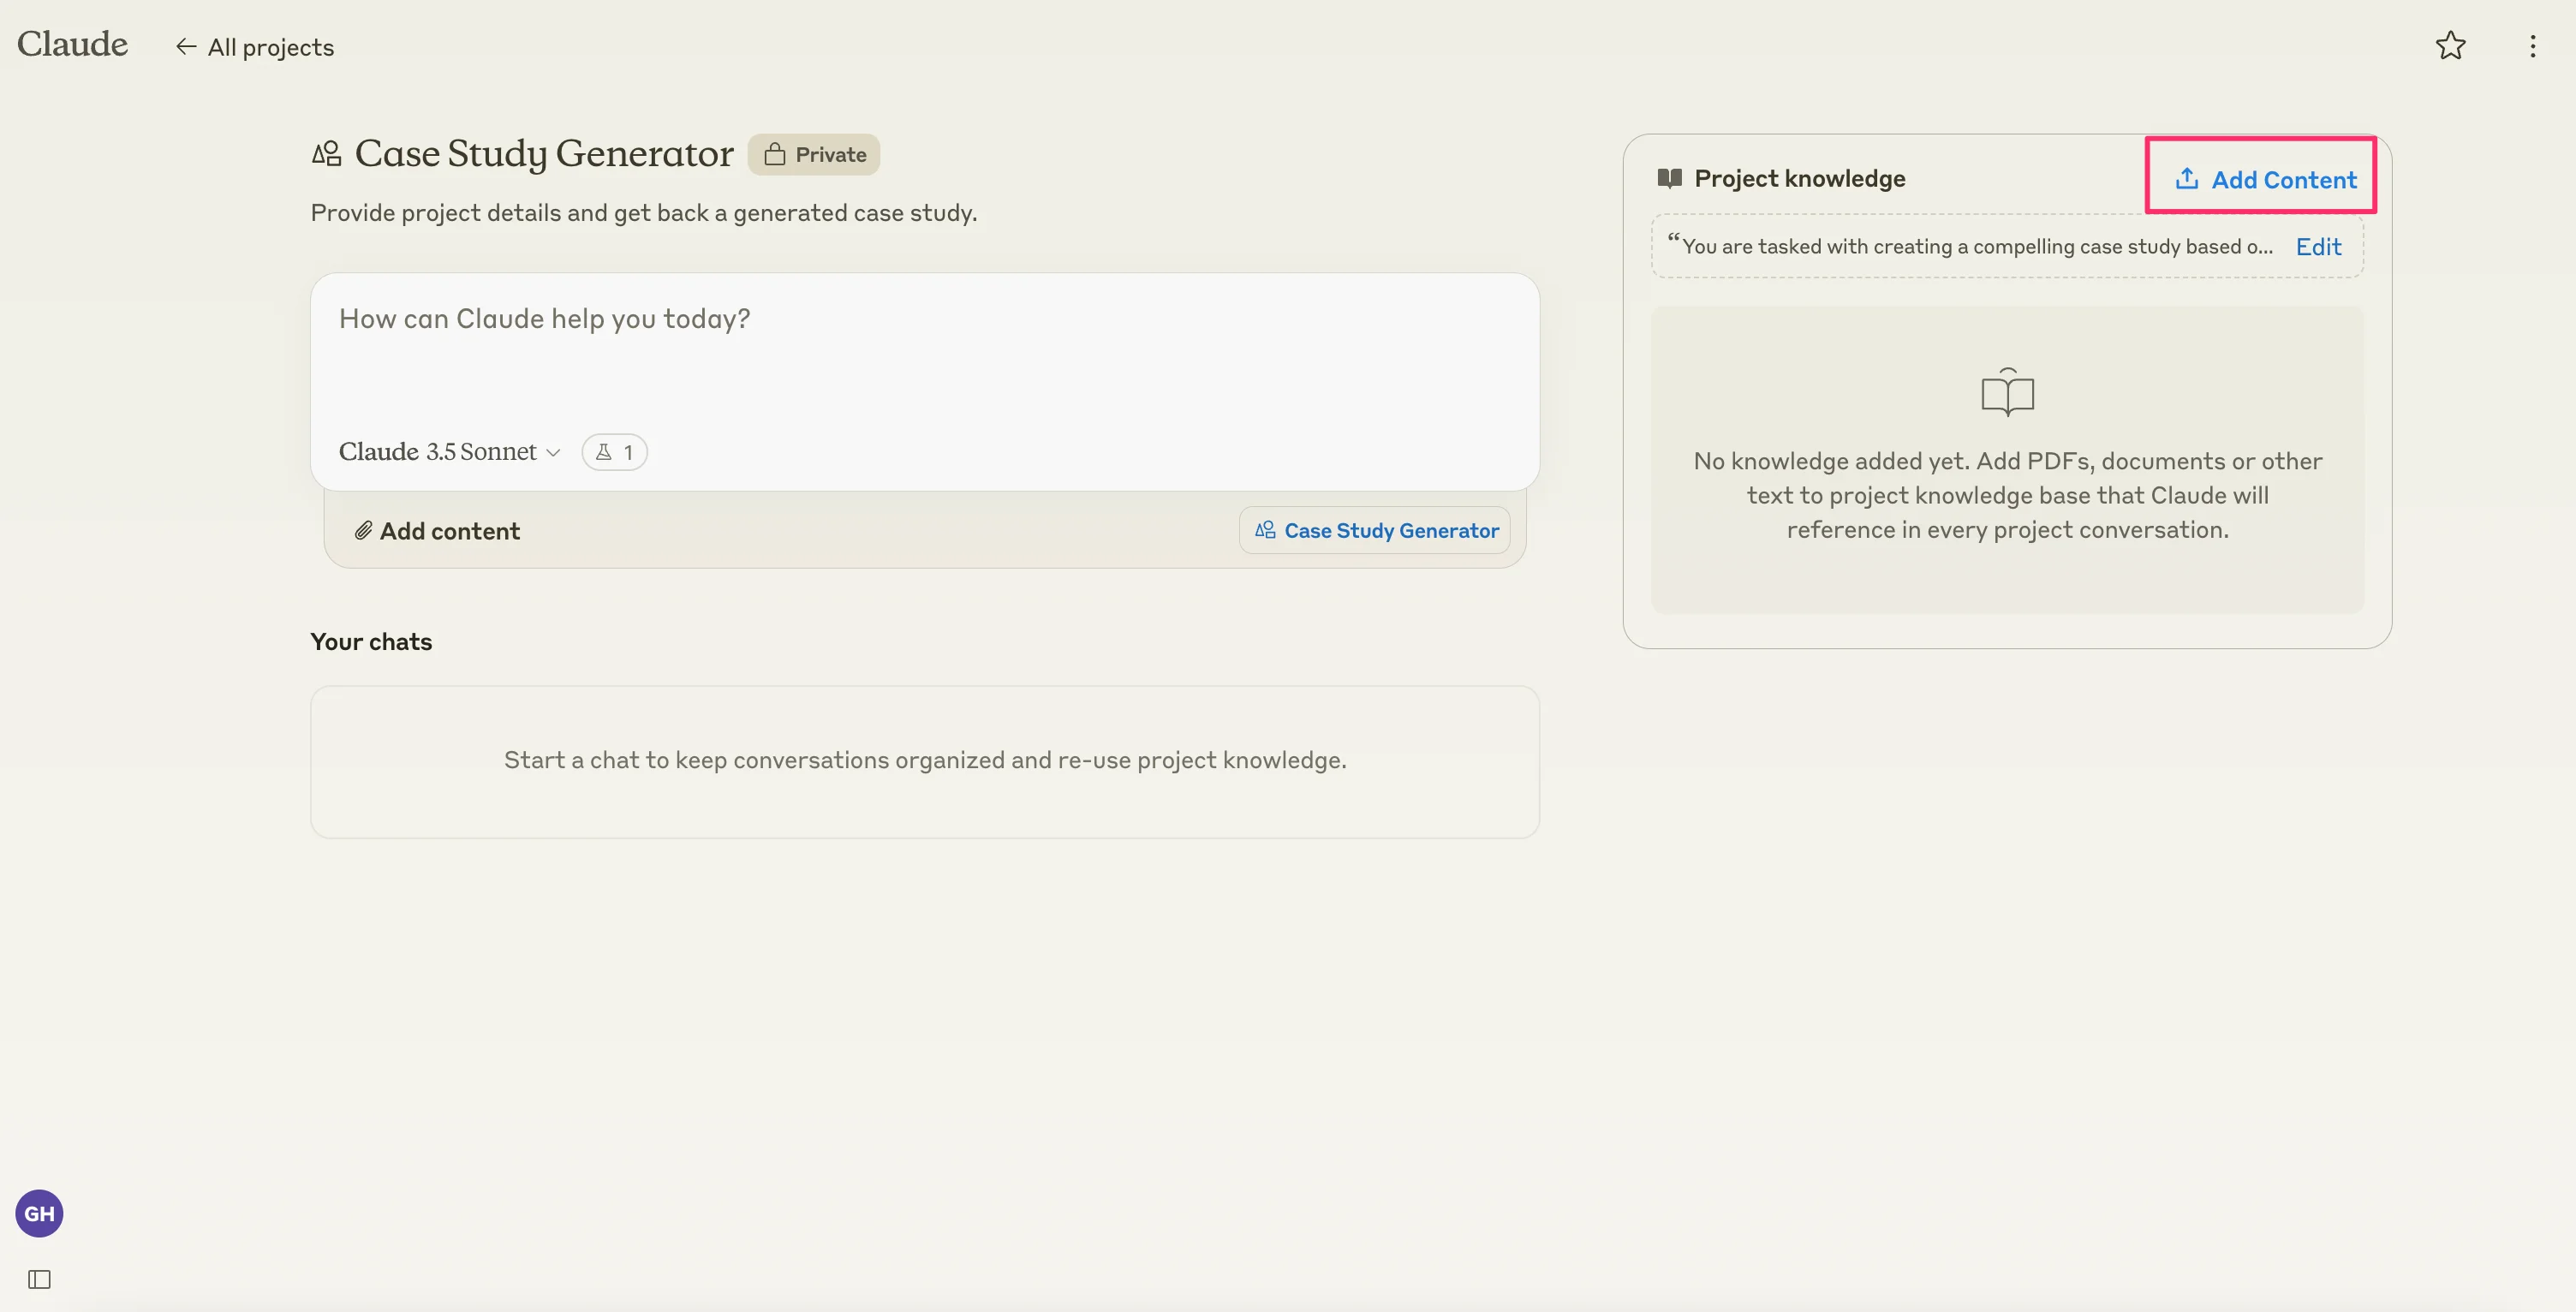Expand the Claude 3.5 Sonnet model selector
The height and width of the screenshot is (1312, 2576).
[x=449, y=452]
